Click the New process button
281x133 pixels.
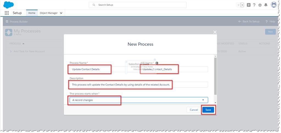270,32
